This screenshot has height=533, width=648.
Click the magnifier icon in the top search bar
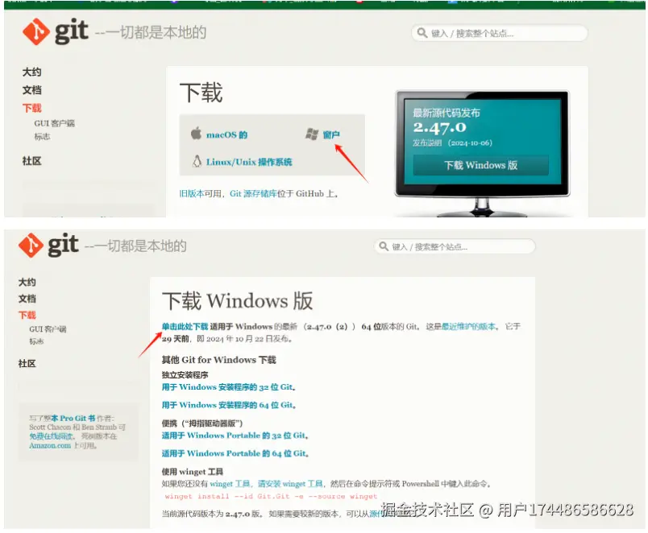(421, 33)
